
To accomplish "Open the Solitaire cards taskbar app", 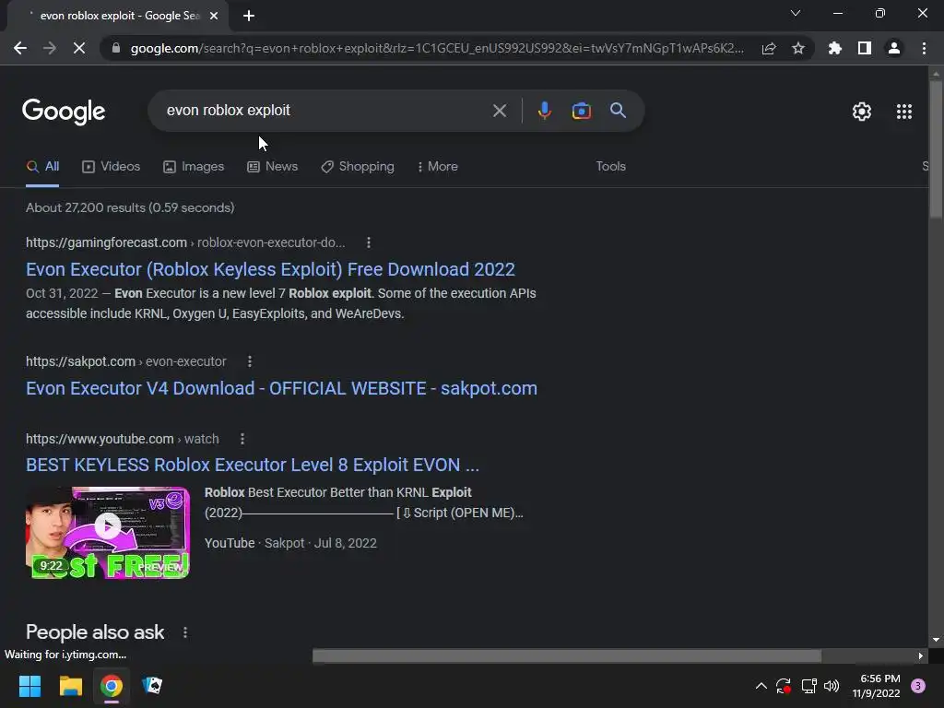I will pyautogui.click(x=152, y=686).
